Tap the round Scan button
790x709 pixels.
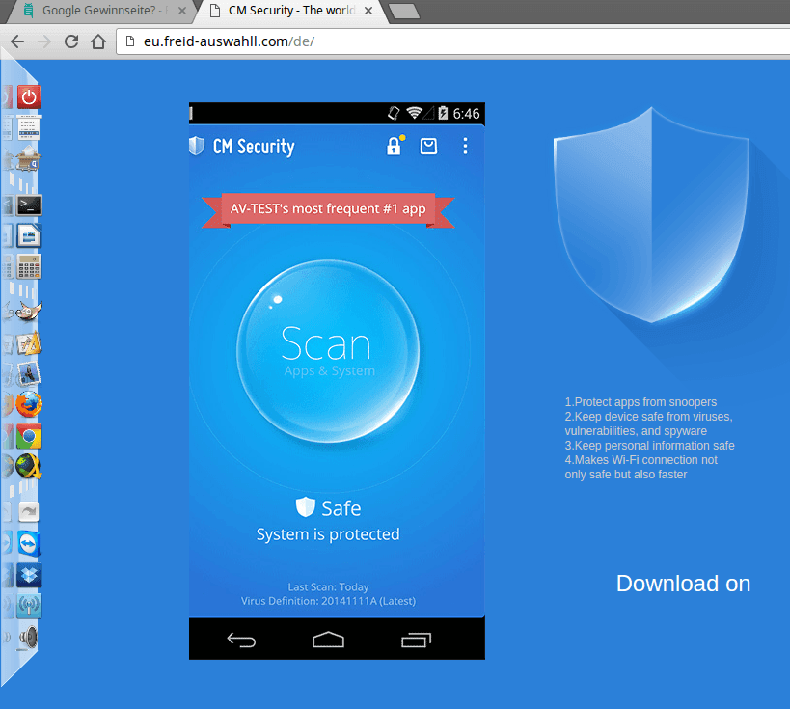point(328,351)
